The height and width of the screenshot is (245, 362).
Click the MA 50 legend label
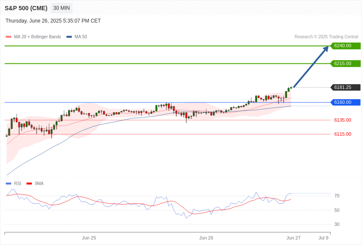(81, 37)
